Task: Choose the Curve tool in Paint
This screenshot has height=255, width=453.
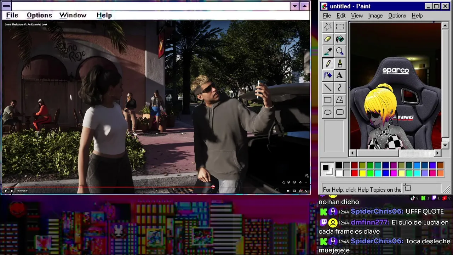Action: (340, 87)
